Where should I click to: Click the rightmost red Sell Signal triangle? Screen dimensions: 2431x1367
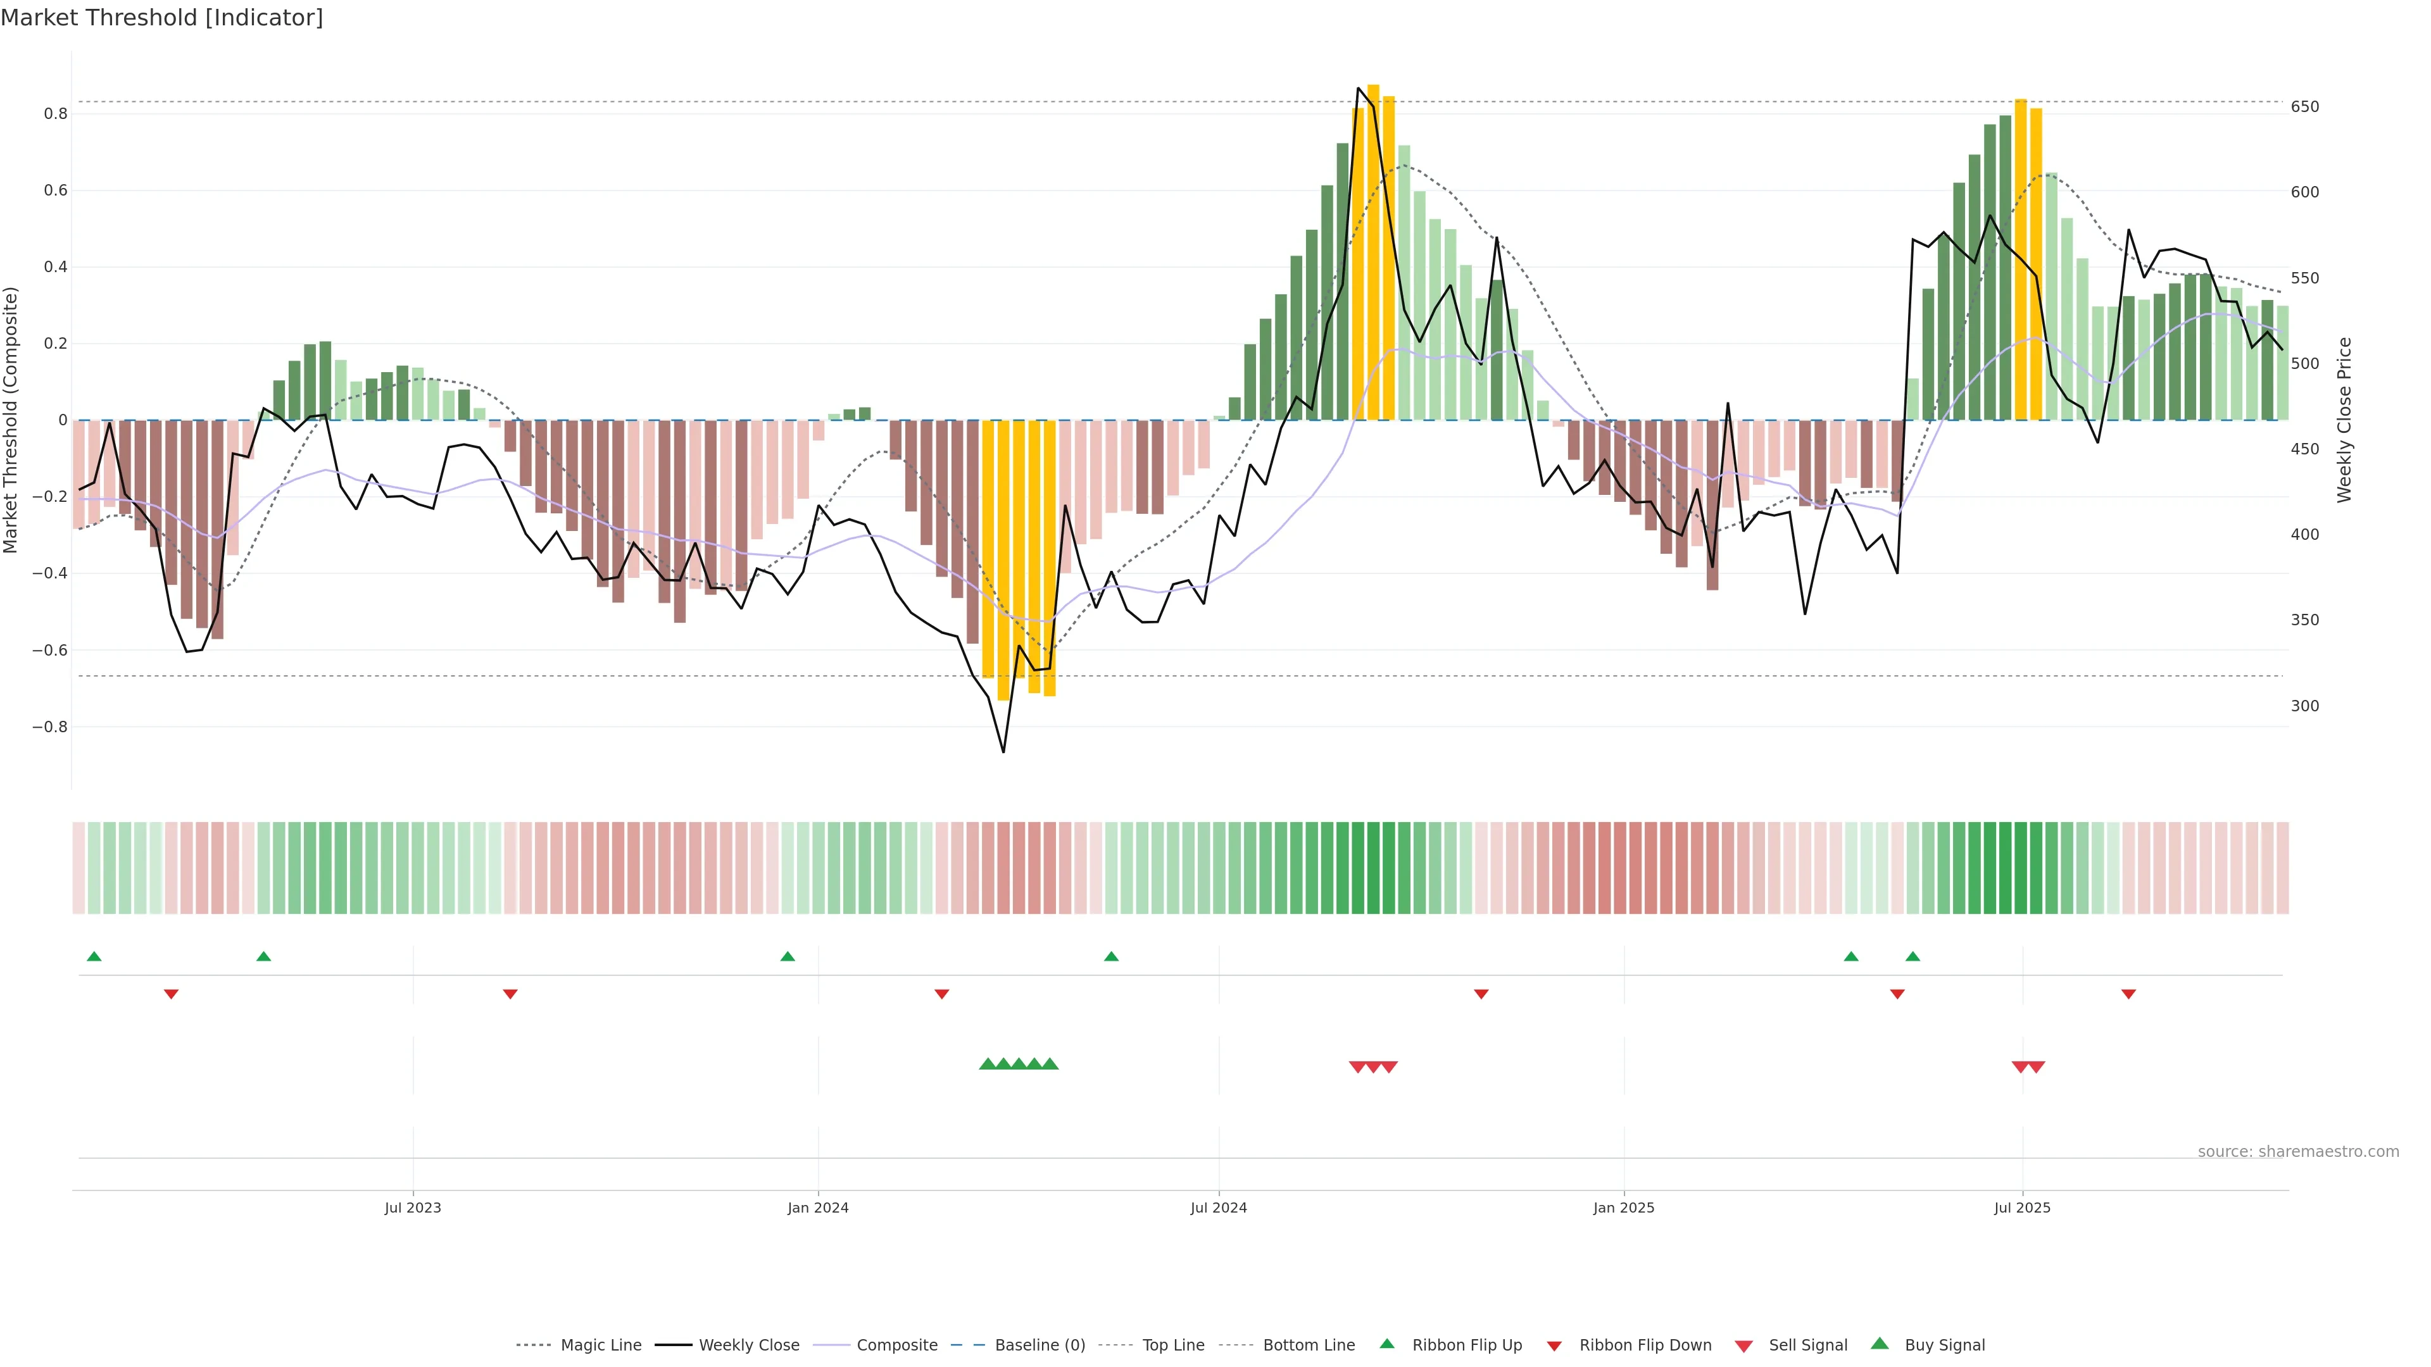(2037, 1067)
